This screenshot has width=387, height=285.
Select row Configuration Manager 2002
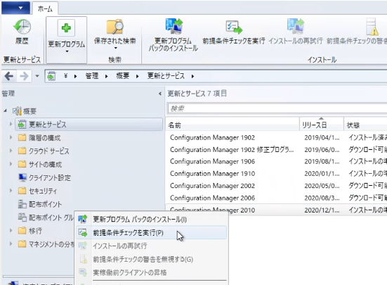pos(276,186)
